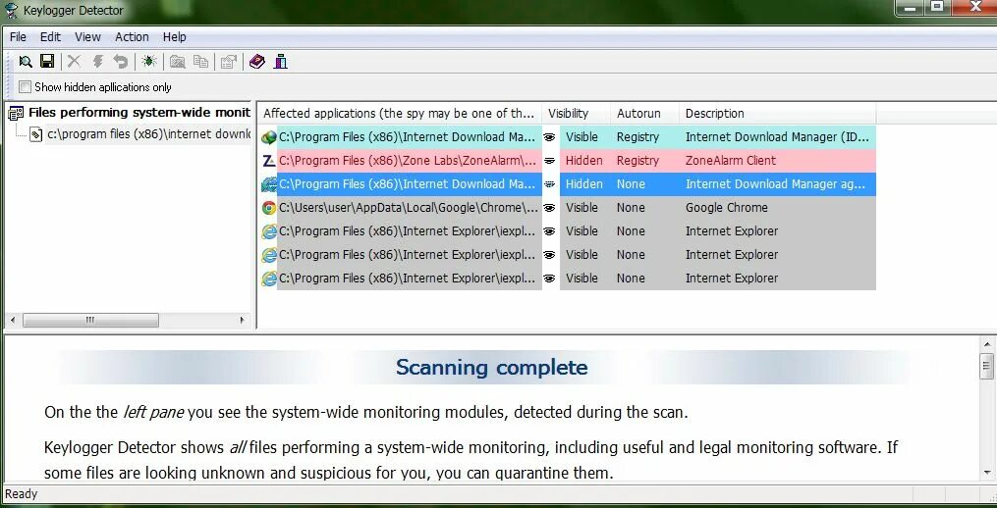Image resolution: width=997 pixels, height=508 pixels.
Task: Click the green bug toolbar icon
Action: (x=149, y=62)
